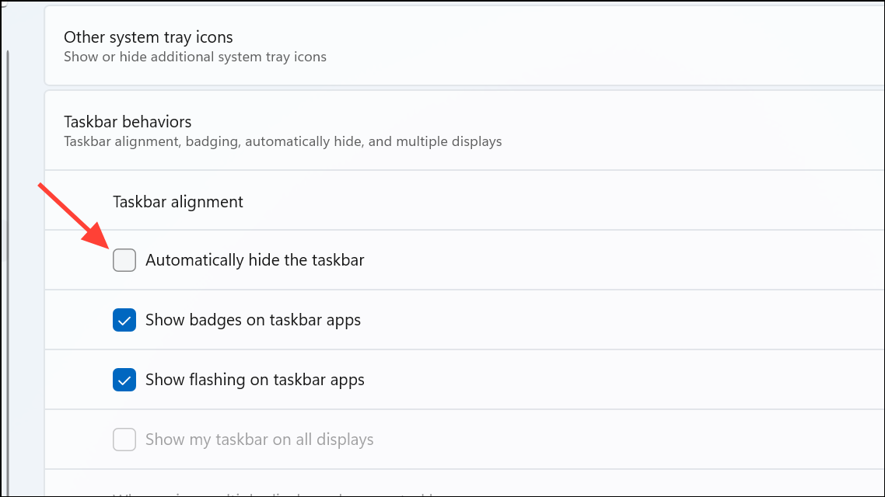The image size is (885, 497).
Task: Click "Show or hide additional system tray icons" description
Action: point(194,57)
